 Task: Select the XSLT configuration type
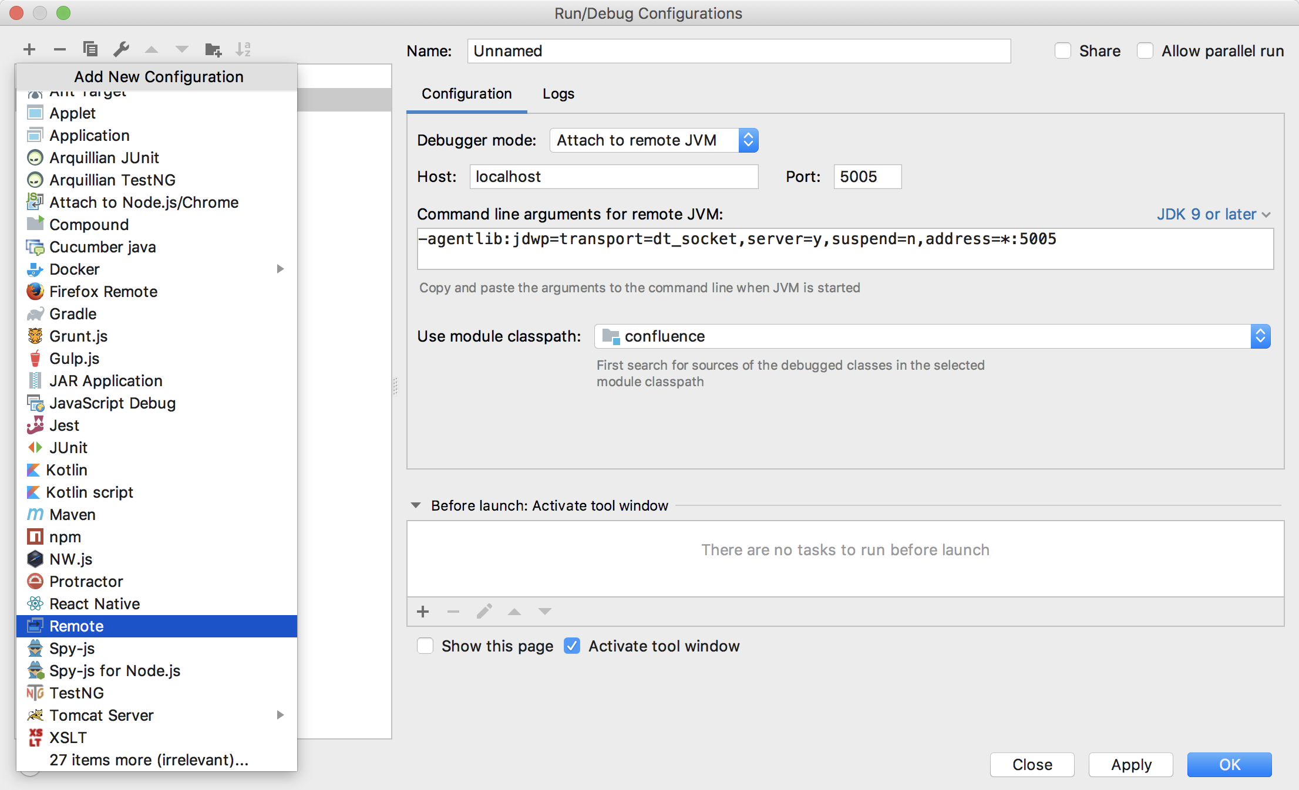click(156, 737)
